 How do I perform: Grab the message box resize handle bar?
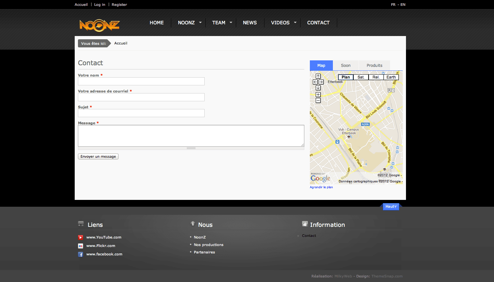coord(191,148)
